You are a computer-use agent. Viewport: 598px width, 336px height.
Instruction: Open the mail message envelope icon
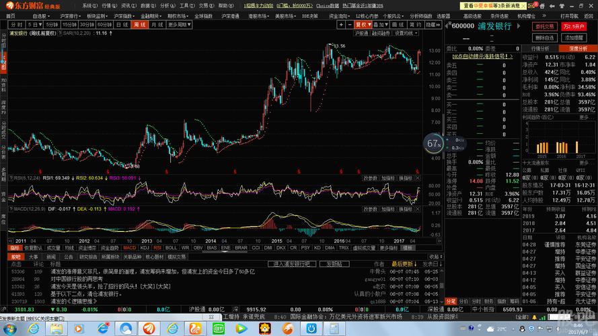pyautogui.click(x=531, y=6)
